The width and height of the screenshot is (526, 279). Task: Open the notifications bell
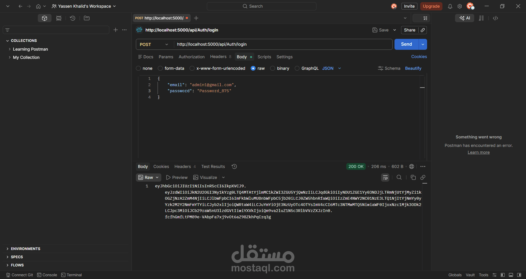click(x=450, y=6)
